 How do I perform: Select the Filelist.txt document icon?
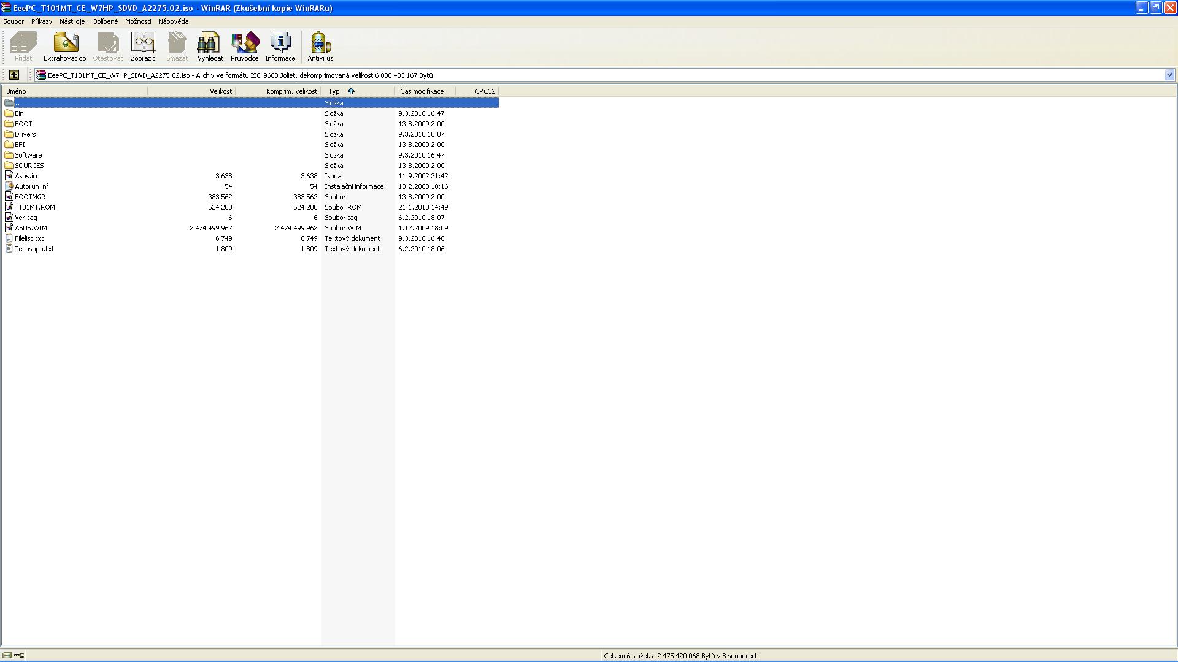[9, 238]
